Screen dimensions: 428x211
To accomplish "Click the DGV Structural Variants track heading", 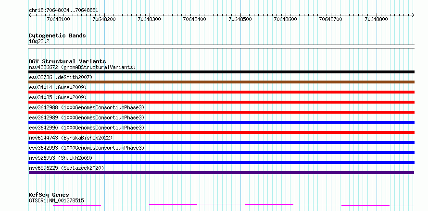I will [67, 61].
